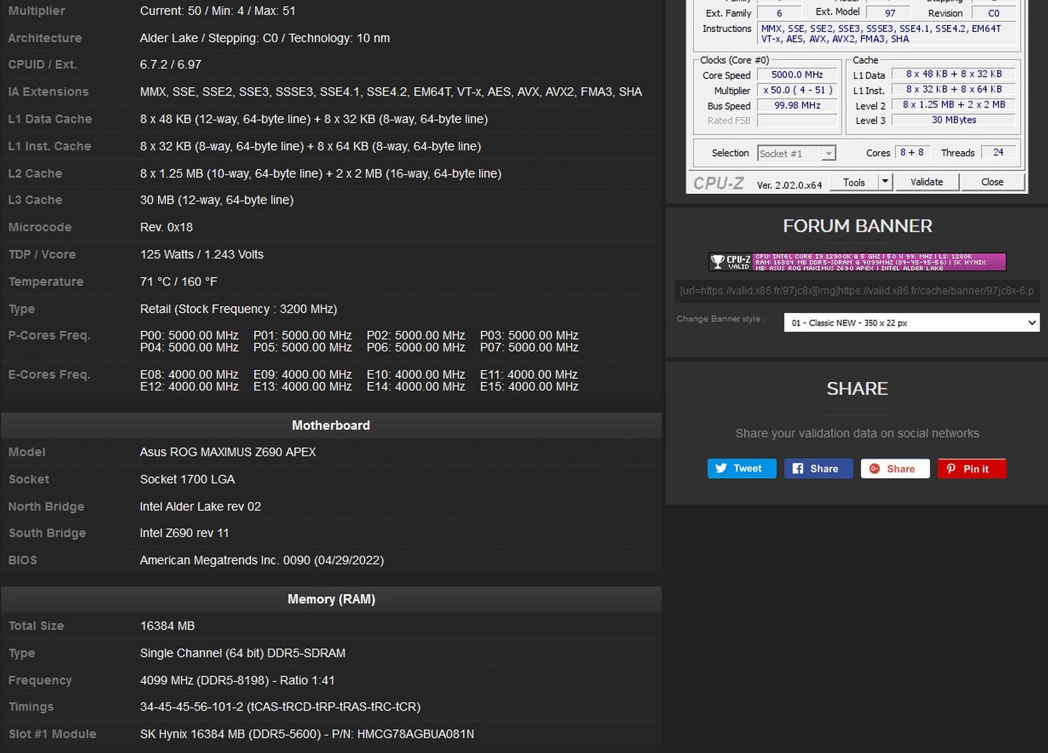
Task: Click the CPU-Z forum banner image
Action: click(x=857, y=262)
